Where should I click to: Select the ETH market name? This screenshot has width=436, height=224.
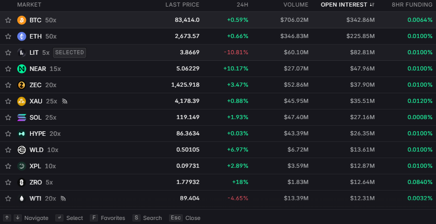36,36
